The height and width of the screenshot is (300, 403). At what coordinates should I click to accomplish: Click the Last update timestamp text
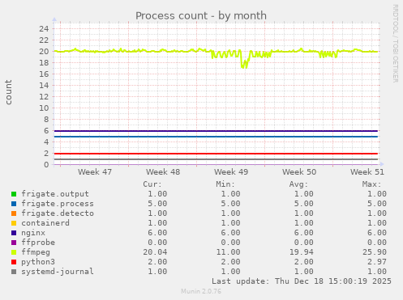coord(302,281)
